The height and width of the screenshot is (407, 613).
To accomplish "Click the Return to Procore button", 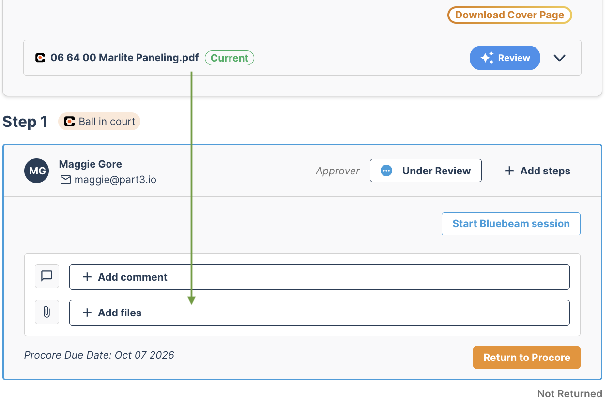I will tap(527, 358).
